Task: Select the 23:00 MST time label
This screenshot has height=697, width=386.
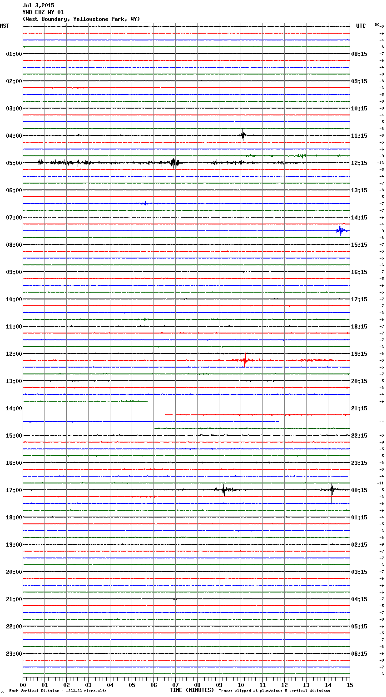Action: 14,654
